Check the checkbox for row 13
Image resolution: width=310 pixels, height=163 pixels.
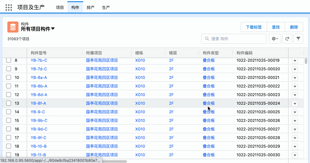pos(9,103)
